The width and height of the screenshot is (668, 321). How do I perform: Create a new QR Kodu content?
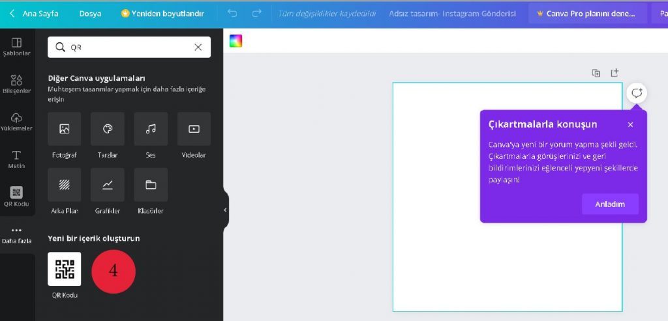click(x=64, y=269)
